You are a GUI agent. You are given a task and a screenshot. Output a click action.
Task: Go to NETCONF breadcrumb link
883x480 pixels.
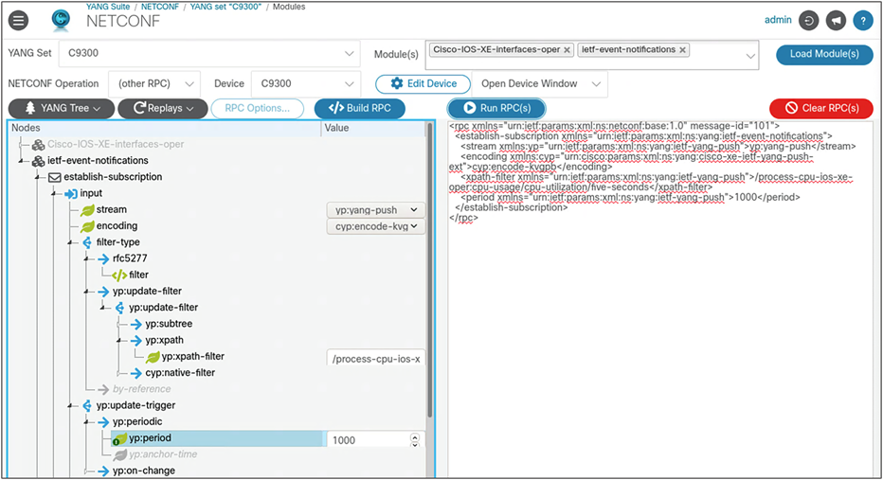[x=160, y=7]
